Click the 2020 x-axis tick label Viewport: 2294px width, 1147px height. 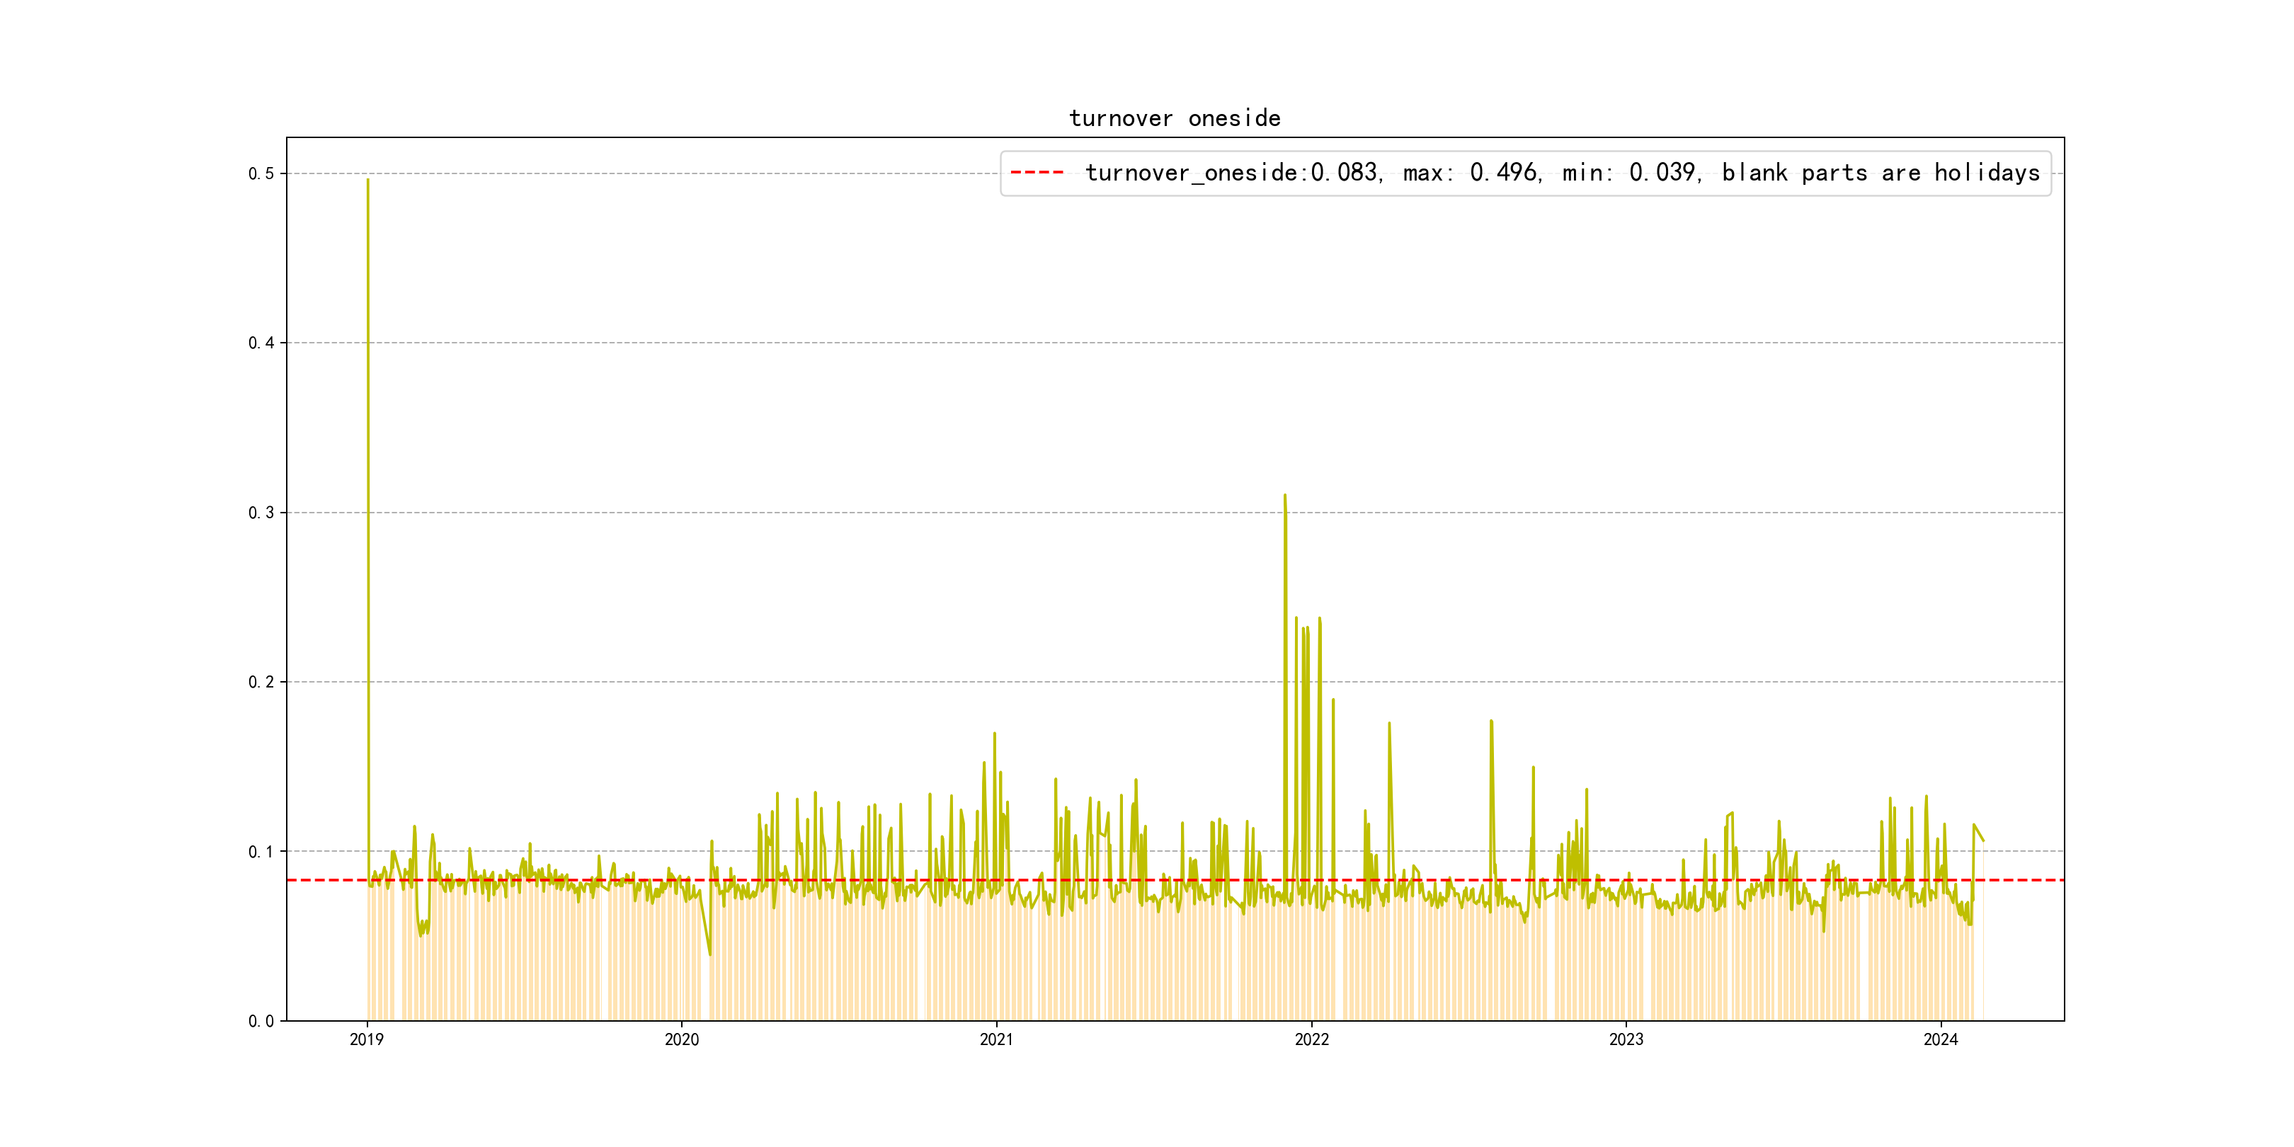(x=682, y=1039)
